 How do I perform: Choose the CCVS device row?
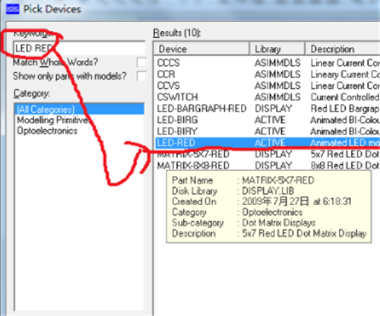coord(268,86)
